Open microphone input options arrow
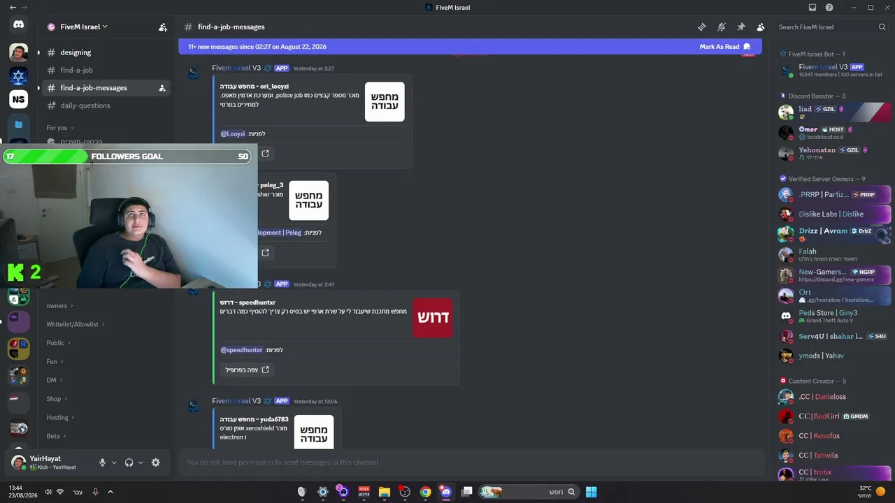Viewport: 895px width, 503px height. pos(114,462)
